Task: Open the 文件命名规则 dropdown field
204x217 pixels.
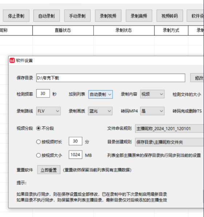Action: tap(170, 128)
